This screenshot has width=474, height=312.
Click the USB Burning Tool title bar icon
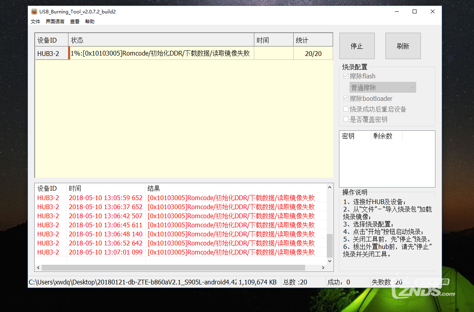pos(34,11)
